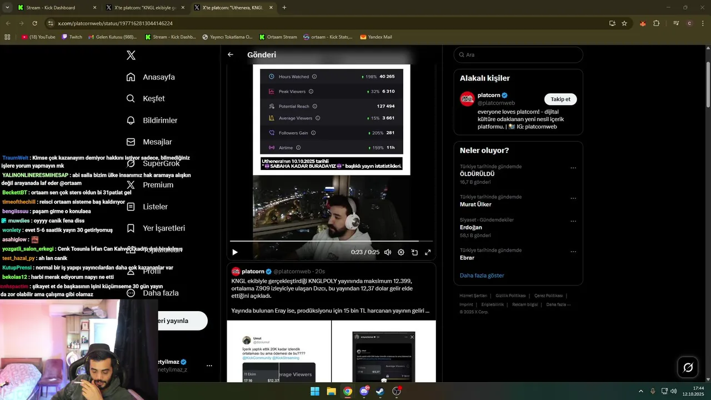Enter fullscreen video mode
Viewport: 711px width, 400px height.
coord(428,252)
